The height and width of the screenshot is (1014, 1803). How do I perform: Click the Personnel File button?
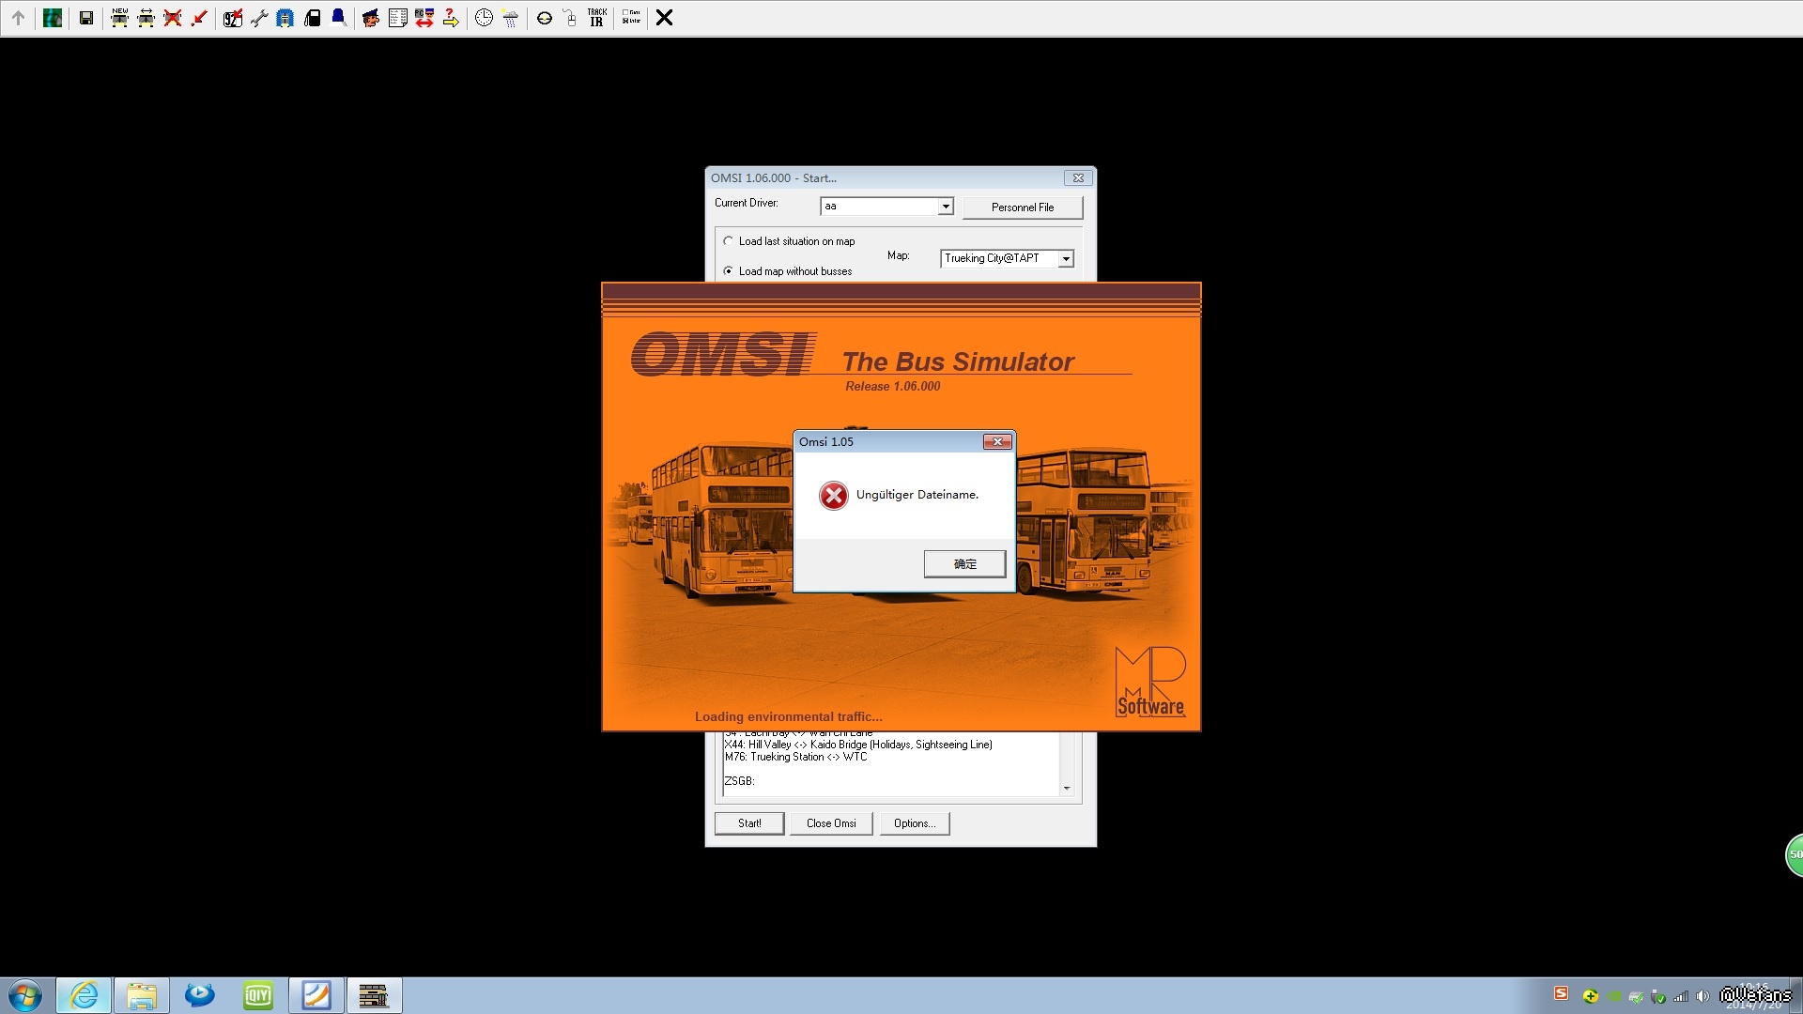click(x=1022, y=207)
